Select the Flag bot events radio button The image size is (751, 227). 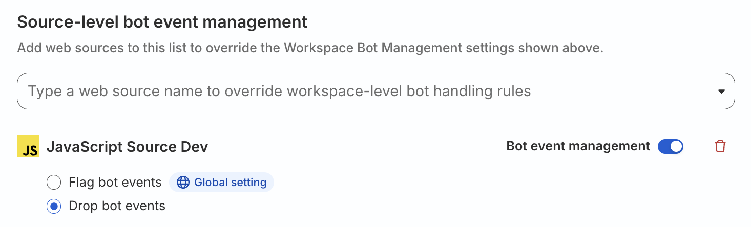(x=54, y=183)
